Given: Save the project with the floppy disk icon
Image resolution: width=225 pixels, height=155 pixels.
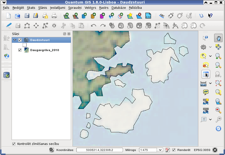Looking at the screenshot, I should click(x=27, y=16).
